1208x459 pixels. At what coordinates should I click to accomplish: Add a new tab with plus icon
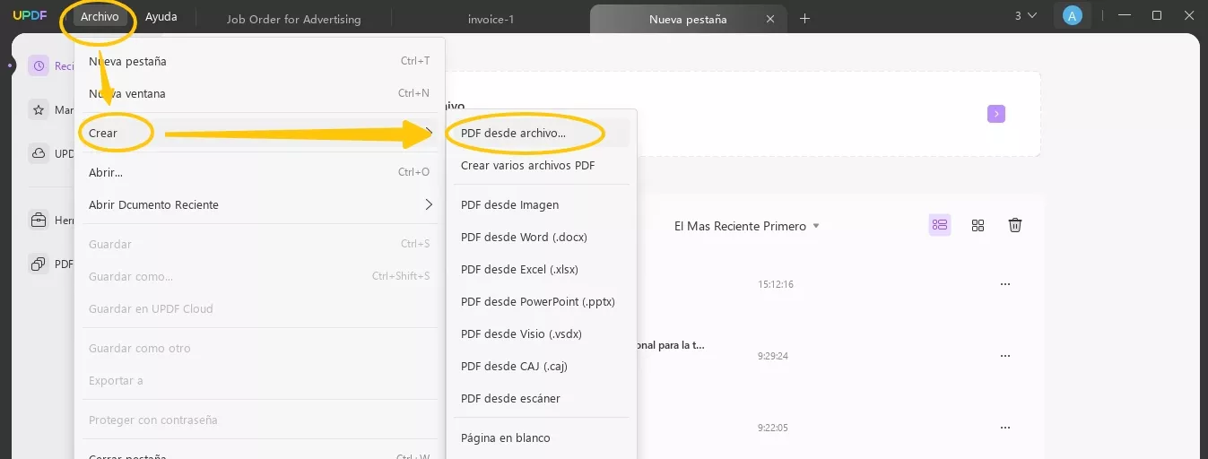(804, 19)
